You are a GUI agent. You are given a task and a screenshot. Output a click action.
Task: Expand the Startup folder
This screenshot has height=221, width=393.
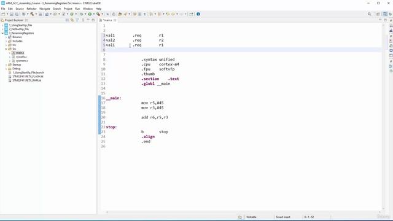click(6, 64)
